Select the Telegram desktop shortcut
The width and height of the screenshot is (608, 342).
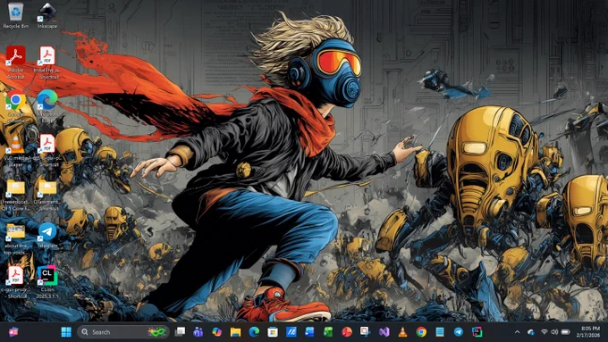(x=47, y=235)
